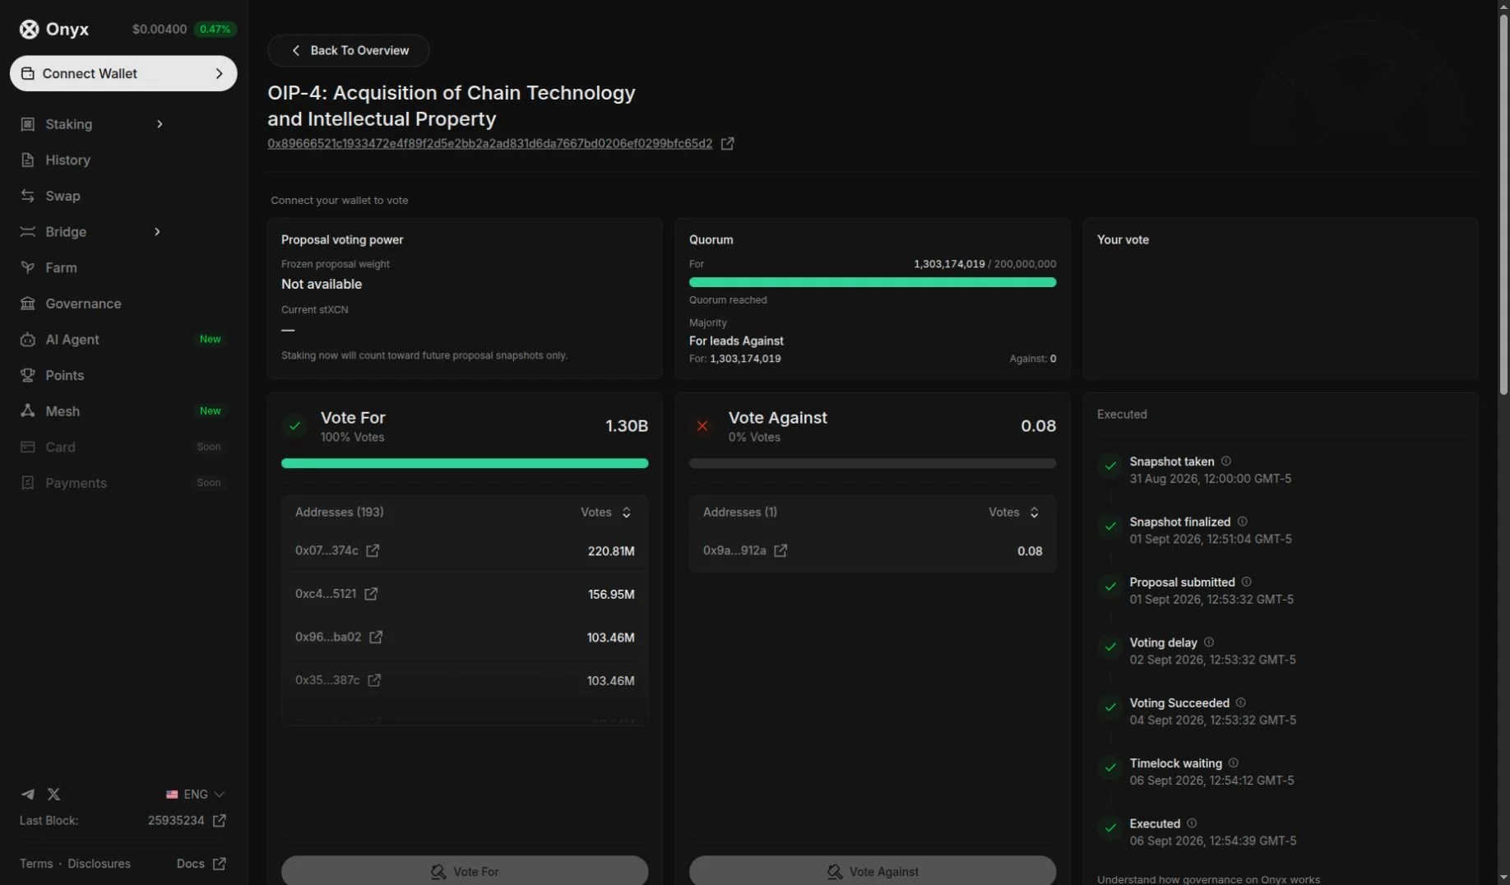Click the Onyx logo icon
The image size is (1510, 885).
tap(29, 29)
